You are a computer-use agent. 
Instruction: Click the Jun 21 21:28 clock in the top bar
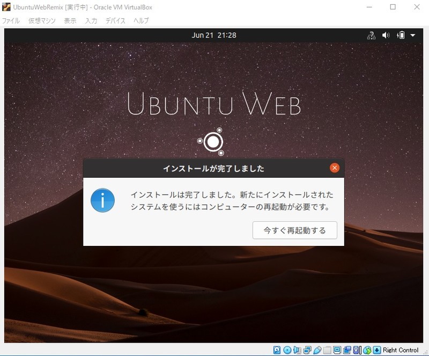pyautogui.click(x=213, y=35)
